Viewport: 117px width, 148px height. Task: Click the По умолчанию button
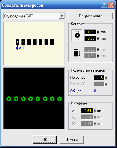(x=90, y=16)
